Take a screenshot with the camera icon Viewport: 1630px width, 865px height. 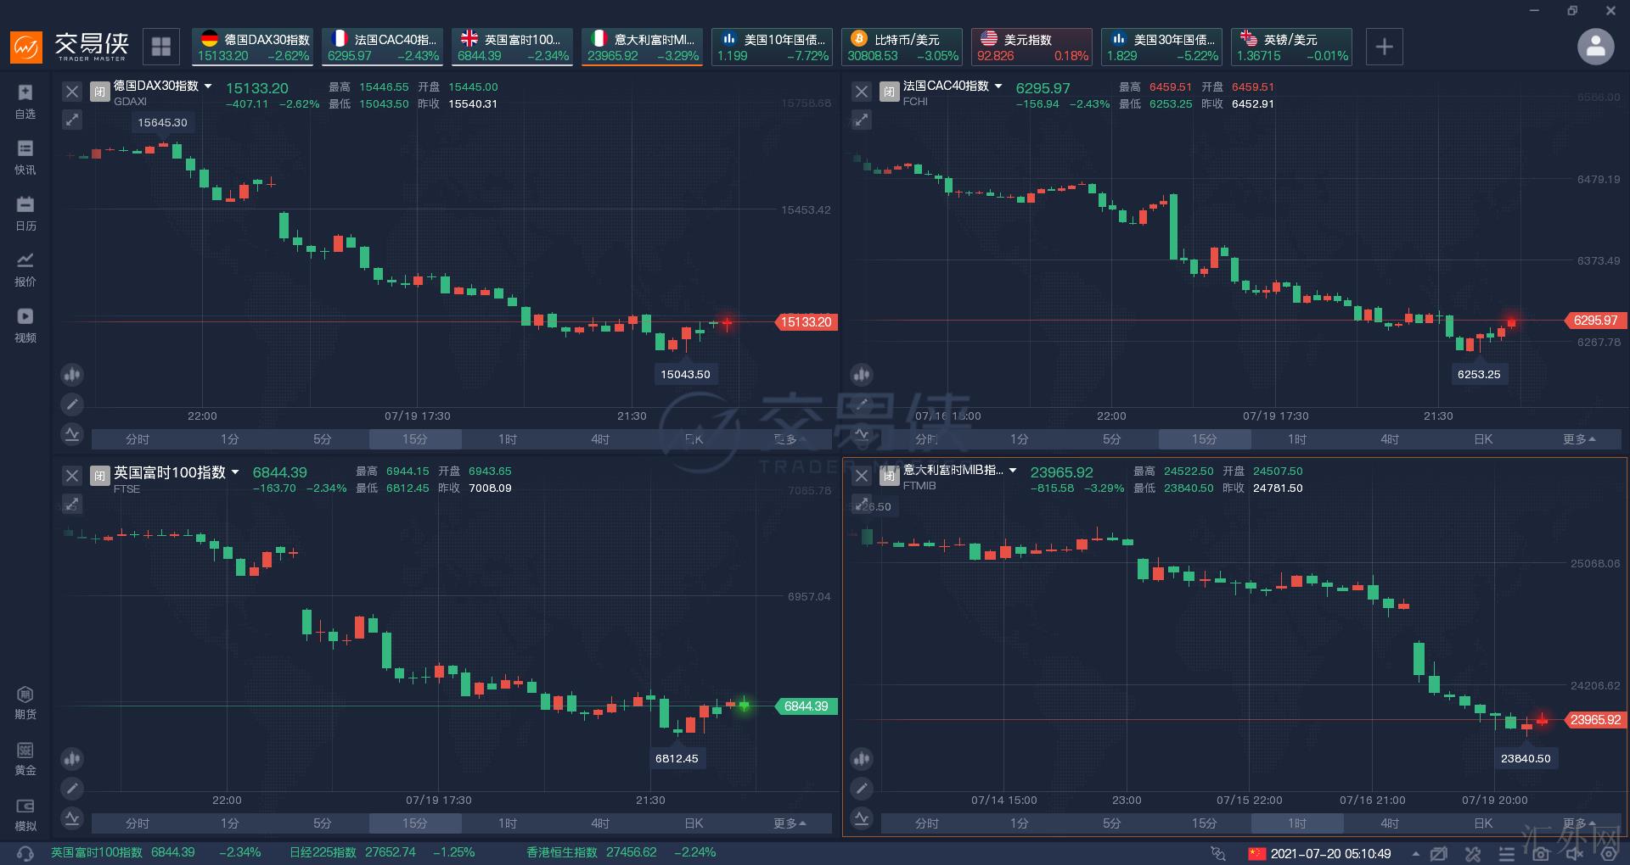click(1541, 853)
